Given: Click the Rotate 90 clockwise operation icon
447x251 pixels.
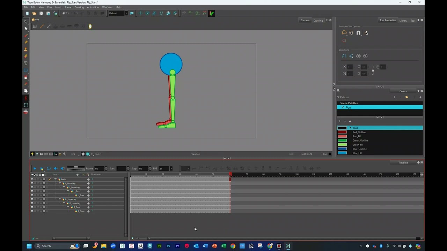Looking at the screenshot, I should pos(365,56).
